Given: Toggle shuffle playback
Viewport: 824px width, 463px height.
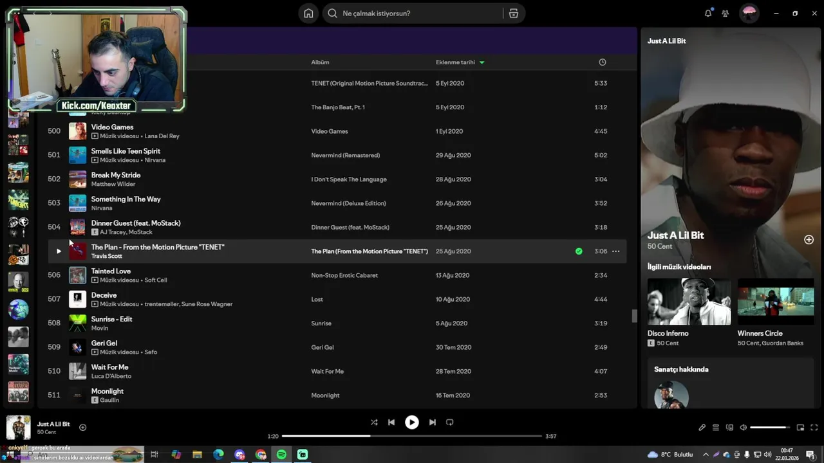Looking at the screenshot, I should (x=374, y=422).
